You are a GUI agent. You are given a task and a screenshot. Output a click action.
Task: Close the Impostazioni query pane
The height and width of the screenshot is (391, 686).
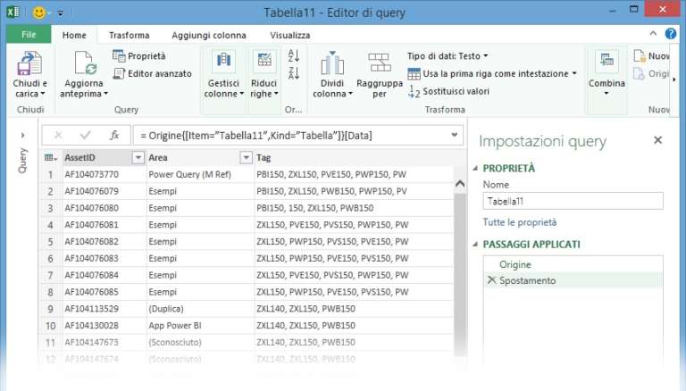tap(657, 140)
